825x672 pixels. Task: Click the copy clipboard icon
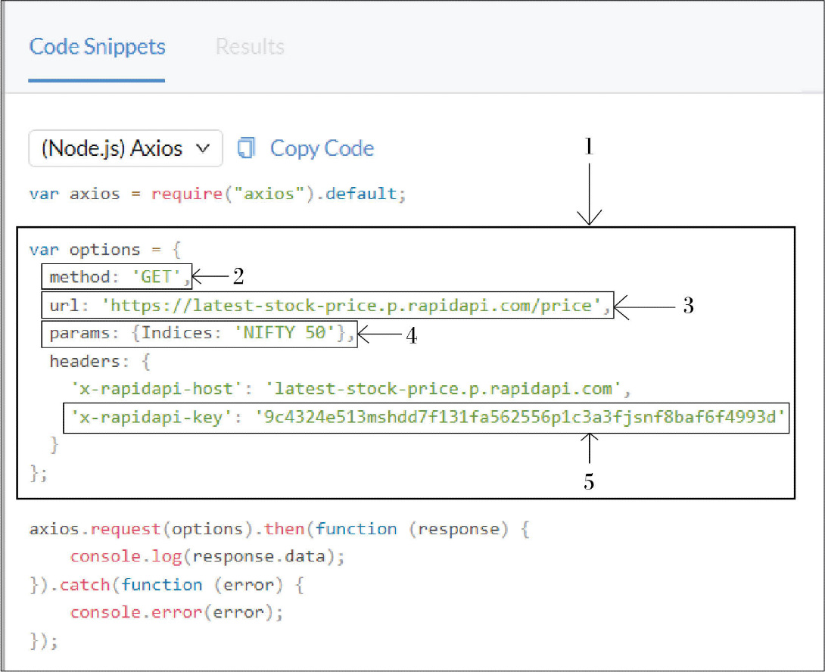[x=246, y=148]
